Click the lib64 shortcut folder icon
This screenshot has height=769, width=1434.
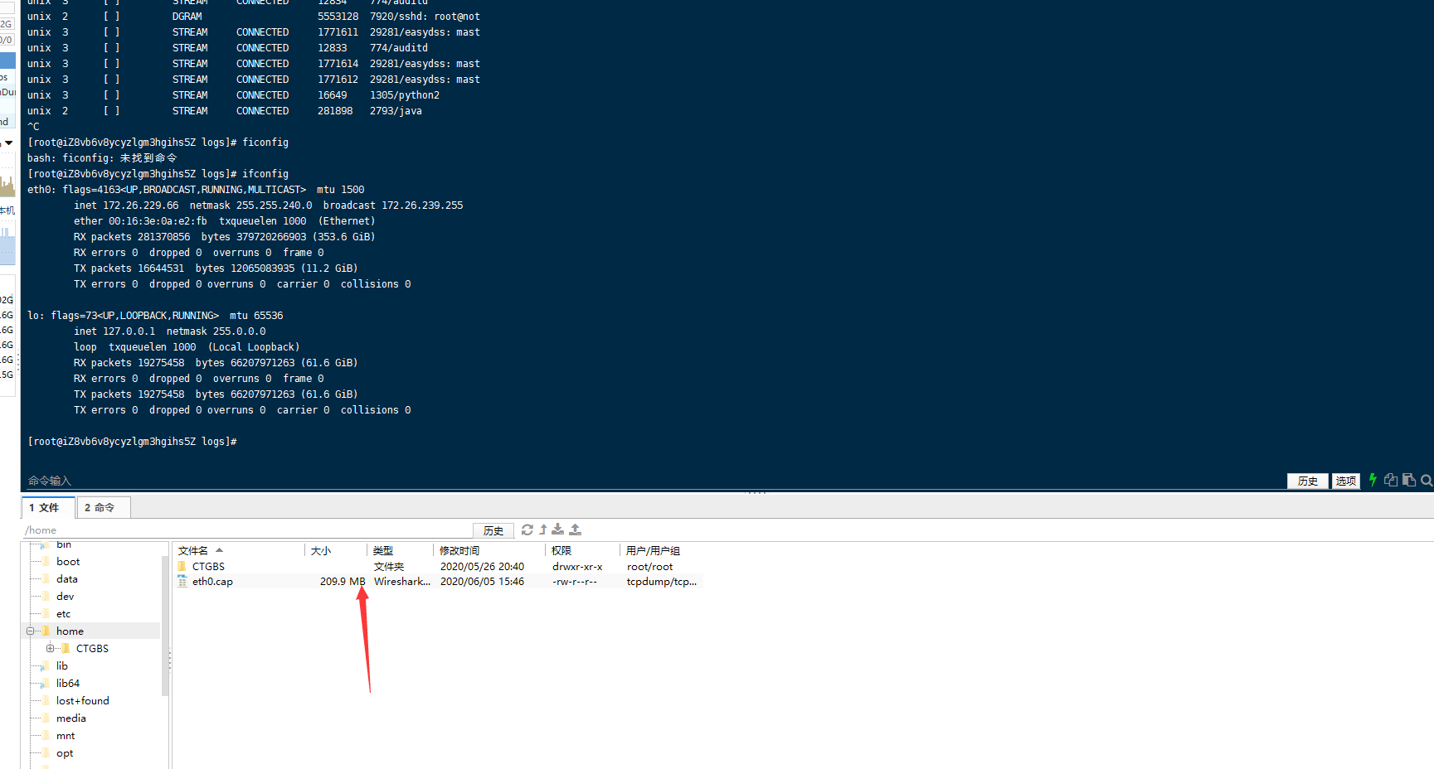coord(44,684)
